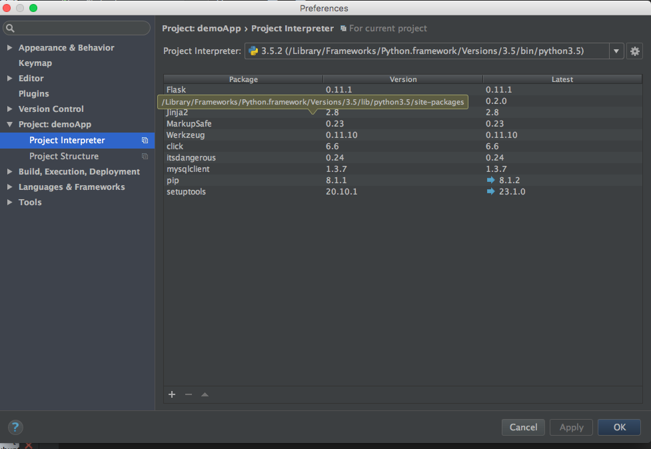
Task: Expand the Editor section
Action: [9, 79]
